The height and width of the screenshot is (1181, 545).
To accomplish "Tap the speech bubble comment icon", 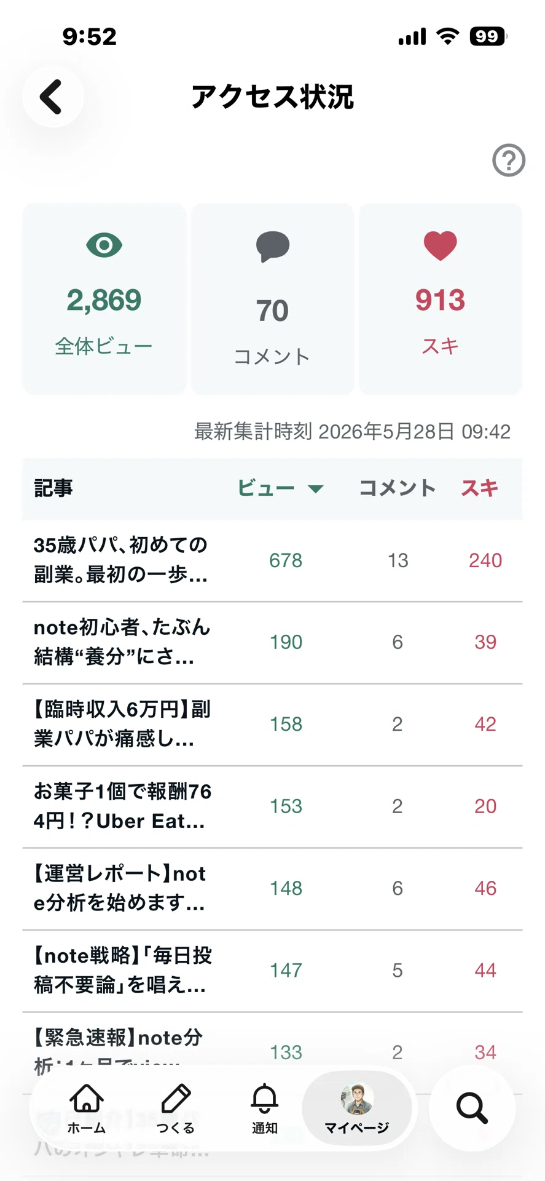I will point(272,247).
